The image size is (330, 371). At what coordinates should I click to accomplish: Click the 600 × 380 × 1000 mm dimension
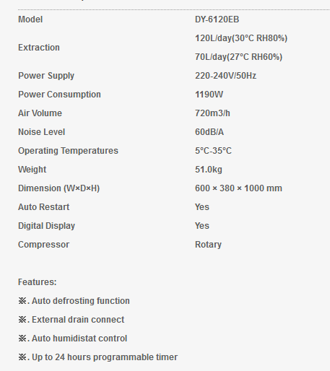click(238, 188)
